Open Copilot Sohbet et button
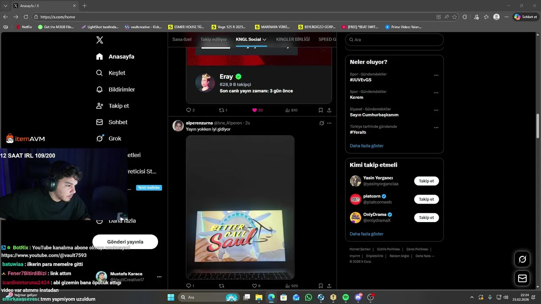The width and height of the screenshot is (541, 304). coord(526,17)
